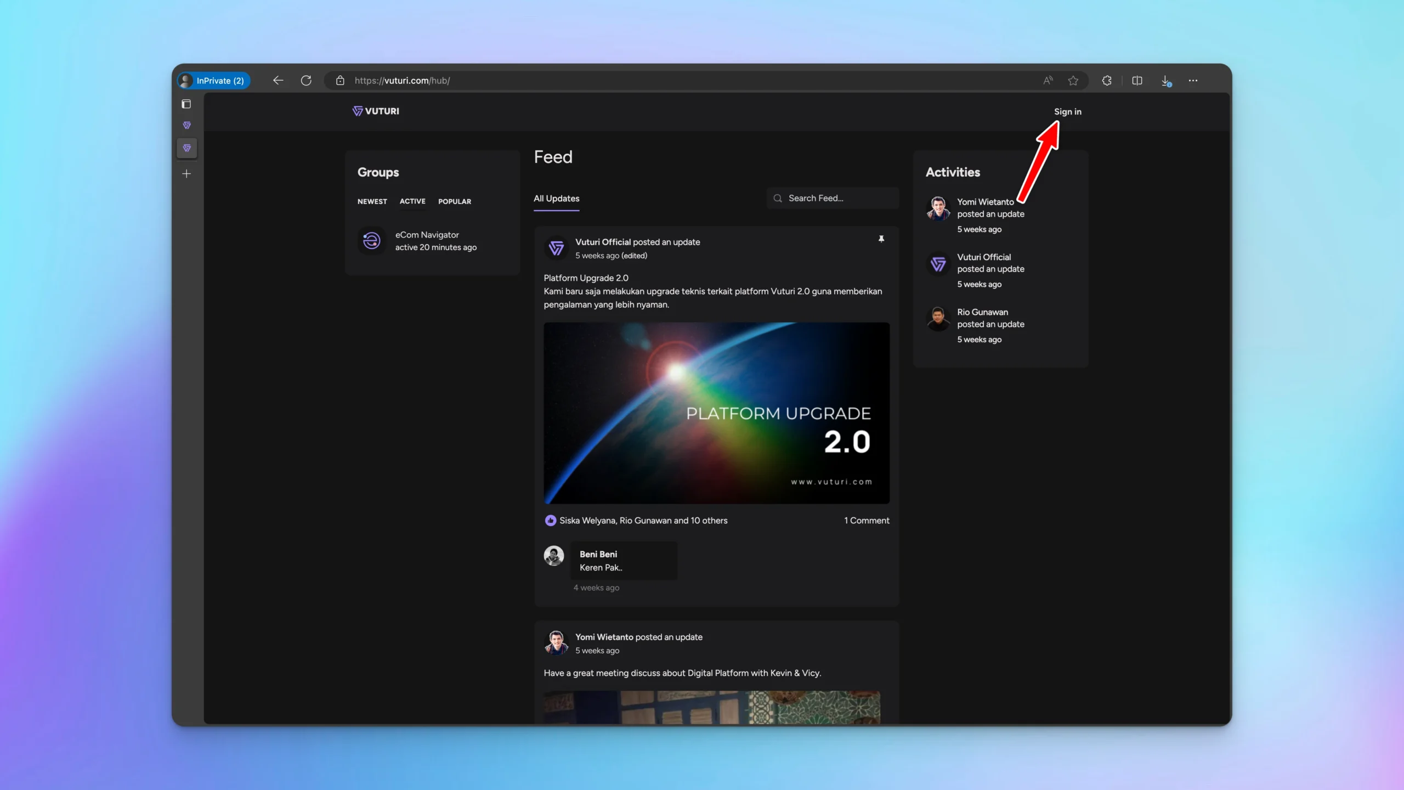The height and width of the screenshot is (790, 1404).
Task: Open the Read aloud icon in address bar
Action: (1048, 81)
